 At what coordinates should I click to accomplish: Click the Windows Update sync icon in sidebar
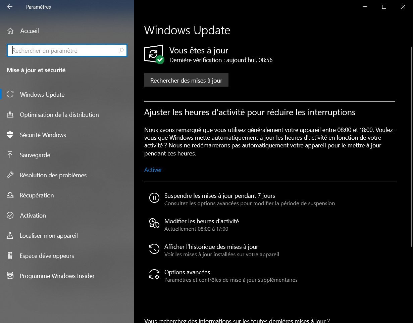pos(10,94)
